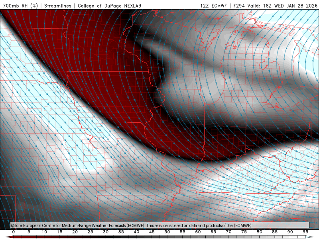Click the 'College of DuPage NEXLAB' text
The height and width of the screenshot is (239, 319).
tap(109, 6)
